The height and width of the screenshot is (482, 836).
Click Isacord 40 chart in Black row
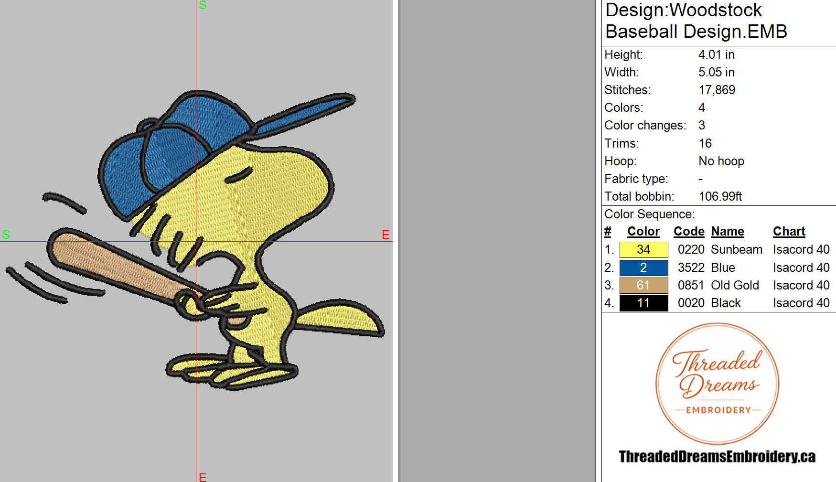[x=801, y=303]
